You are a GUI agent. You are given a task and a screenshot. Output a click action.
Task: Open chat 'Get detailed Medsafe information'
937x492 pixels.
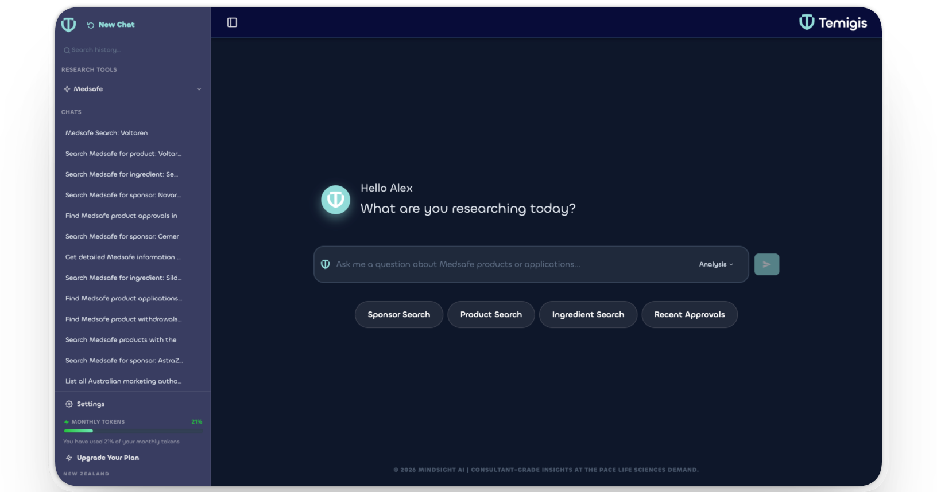point(123,257)
